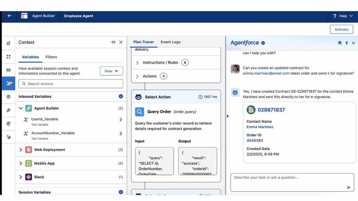The width and height of the screenshot is (358, 201).
Task: Open Order ID 4049383 link
Action: coord(254,140)
